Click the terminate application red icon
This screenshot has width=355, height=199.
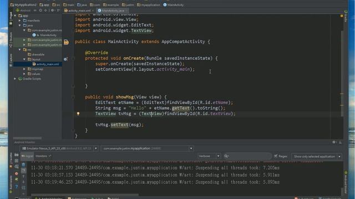pos(17,174)
